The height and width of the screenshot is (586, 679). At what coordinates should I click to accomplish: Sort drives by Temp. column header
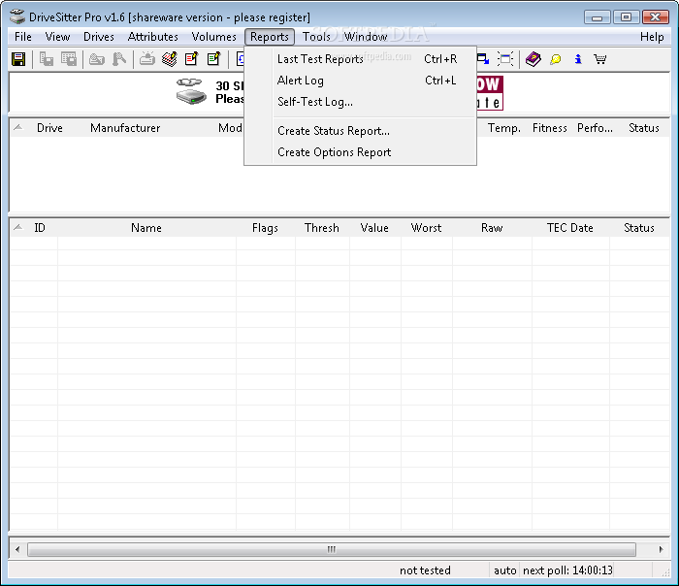[504, 128]
